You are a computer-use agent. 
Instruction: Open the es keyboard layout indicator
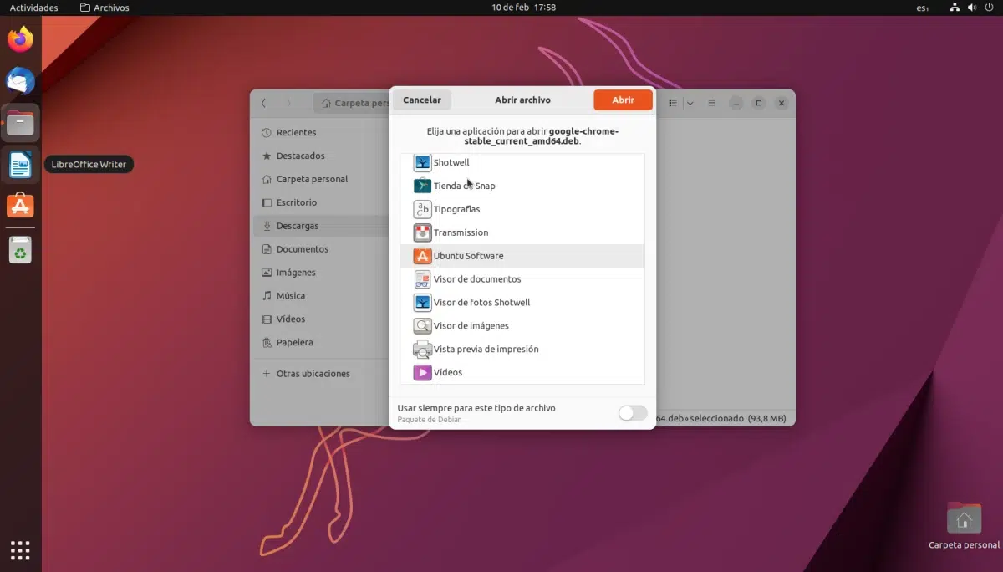923,8
